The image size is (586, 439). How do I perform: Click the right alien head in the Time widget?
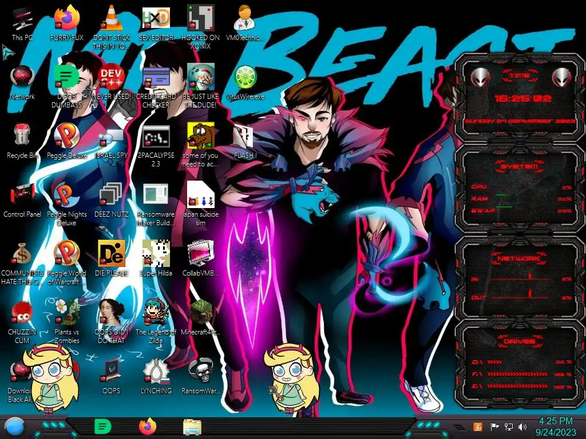point(562,77)
